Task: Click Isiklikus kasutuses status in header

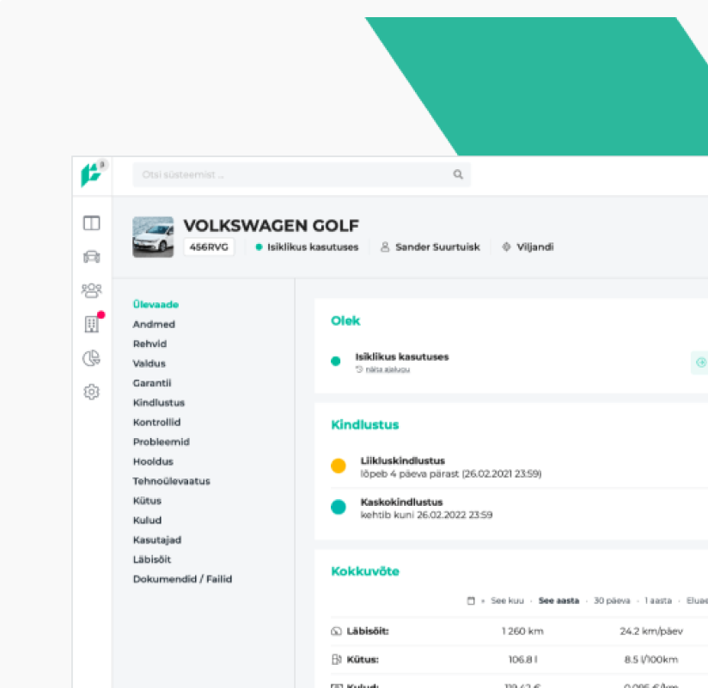Action: pos(313,247)
